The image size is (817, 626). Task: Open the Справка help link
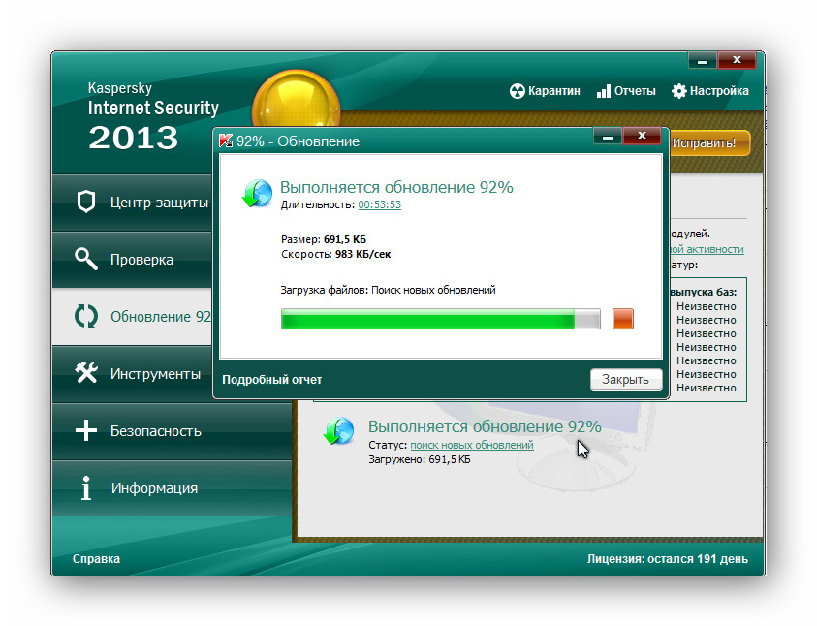[x=96, y=559]
